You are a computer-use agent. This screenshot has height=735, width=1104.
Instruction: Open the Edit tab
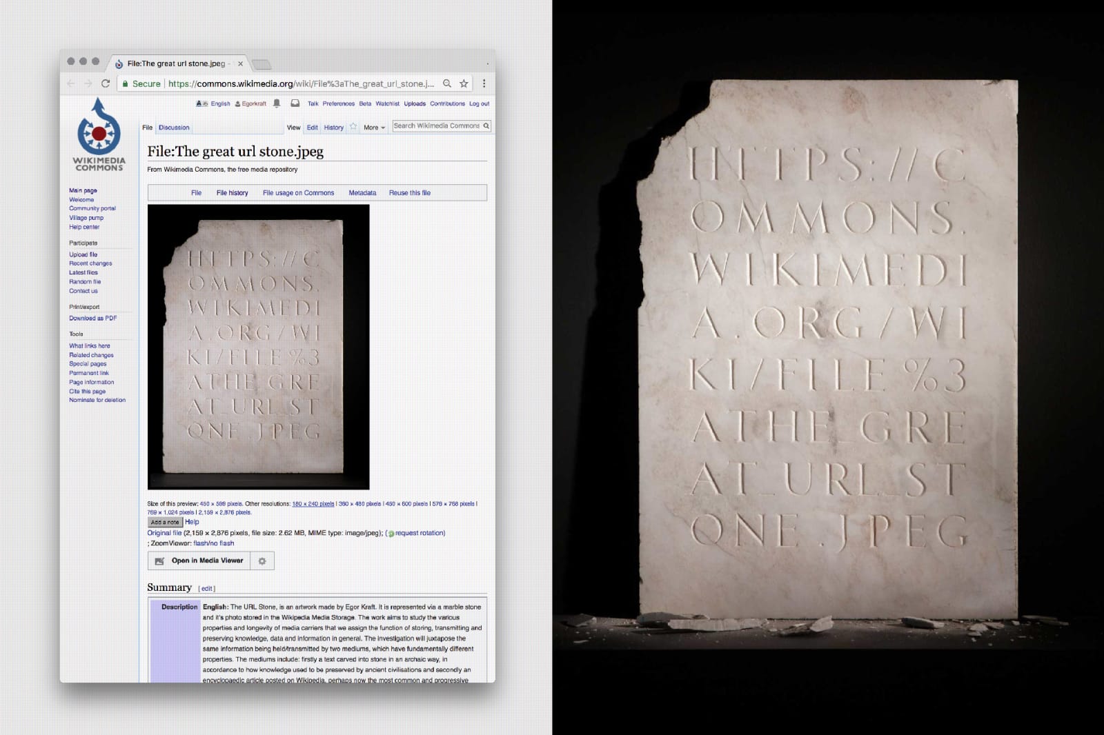[312, 128]
